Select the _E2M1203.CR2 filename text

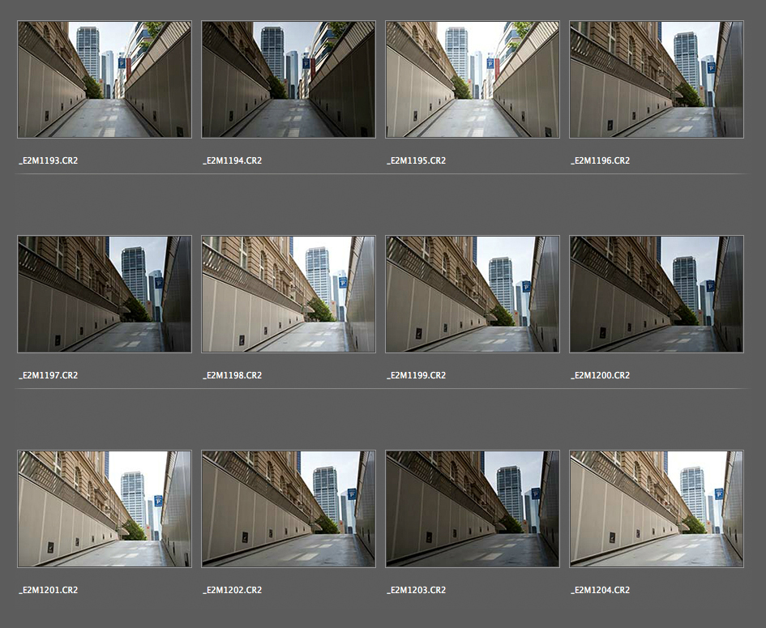(x=417, y=591)
